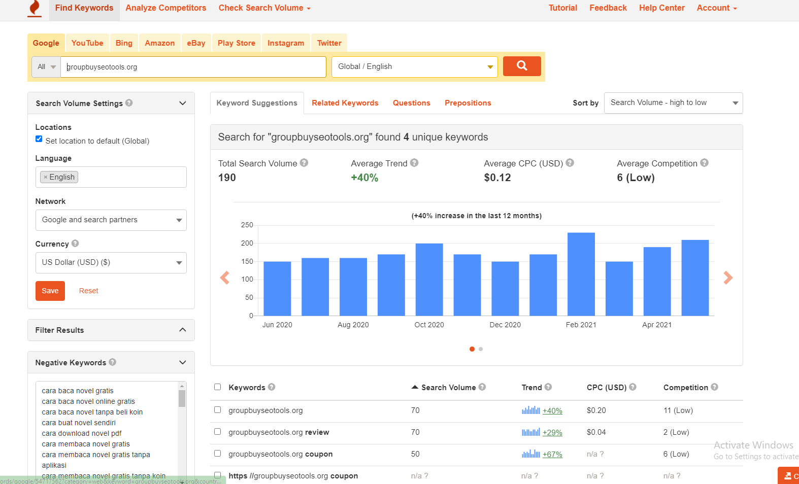Open the Account menu dropdown
Image resolution: width=799 pixels, height=484 pixels.
(716, 8)
